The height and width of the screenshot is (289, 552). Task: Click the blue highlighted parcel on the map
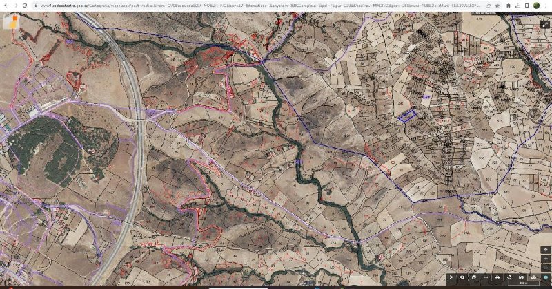point(408,116)
